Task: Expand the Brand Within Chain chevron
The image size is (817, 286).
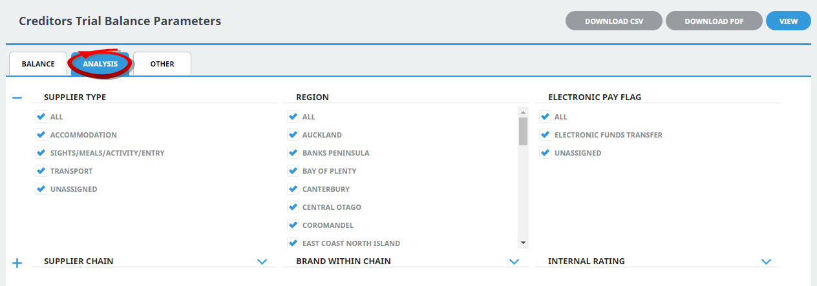Action: [514, 261]
